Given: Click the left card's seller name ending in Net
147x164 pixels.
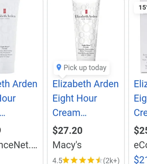Looking at the screenshot, I should pos(19,145).
